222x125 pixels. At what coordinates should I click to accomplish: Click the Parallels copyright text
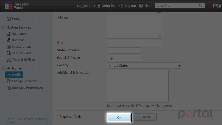28,120
